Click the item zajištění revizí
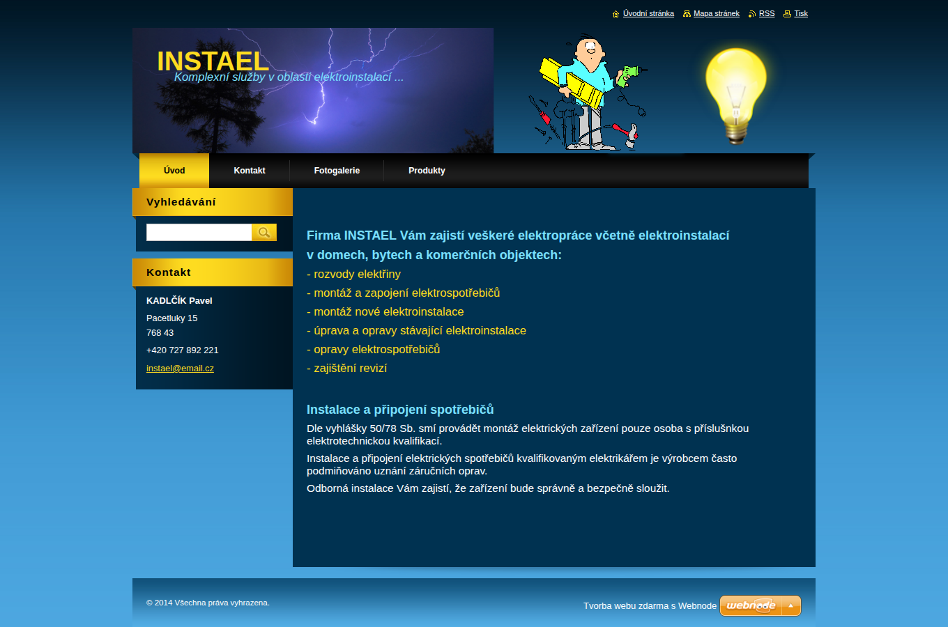The image size is (948, 627). click(x=347, y=369)
